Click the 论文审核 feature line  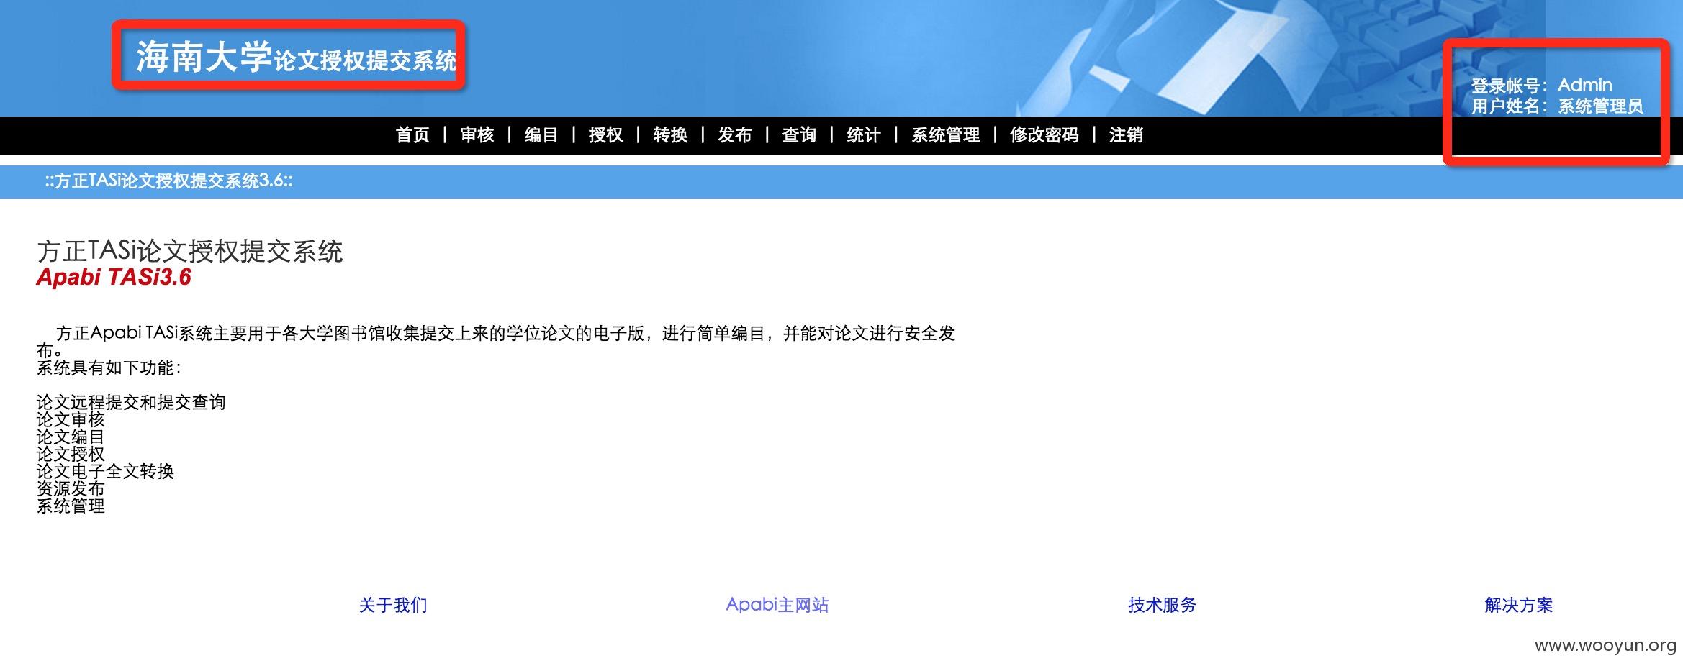click(x=71, y=420)
